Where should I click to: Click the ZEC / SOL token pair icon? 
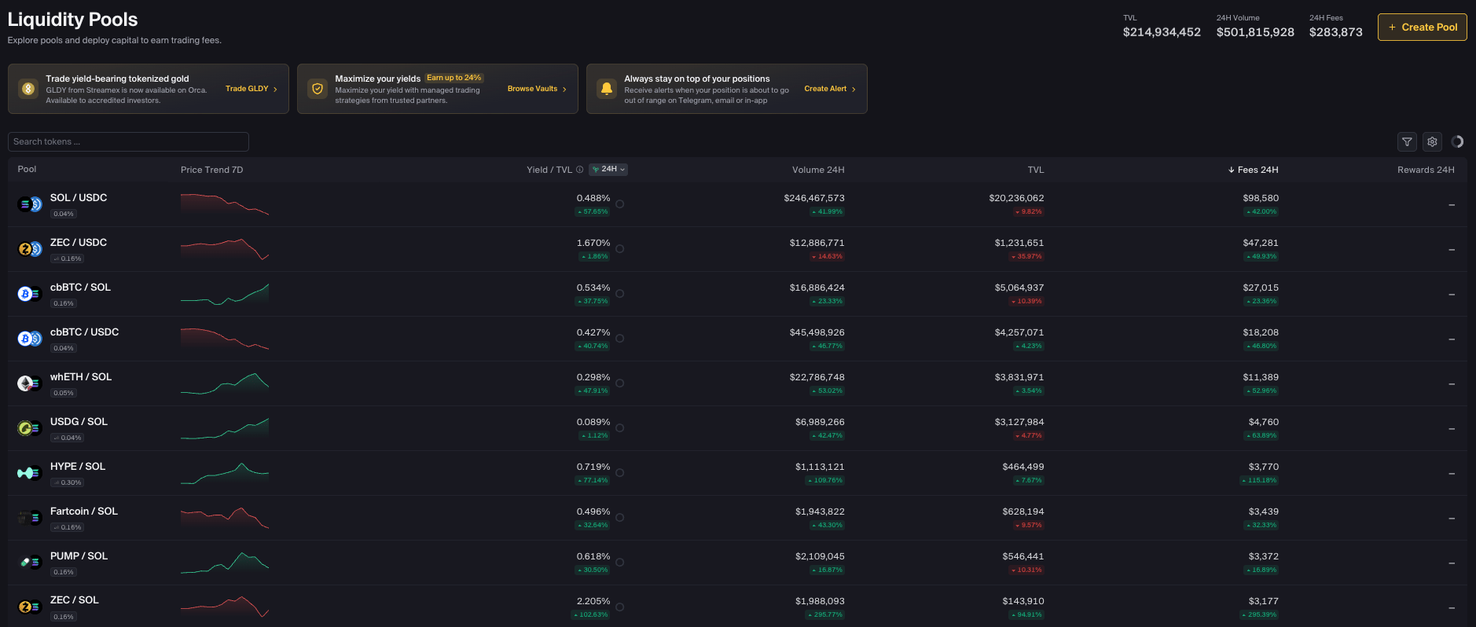29,607
